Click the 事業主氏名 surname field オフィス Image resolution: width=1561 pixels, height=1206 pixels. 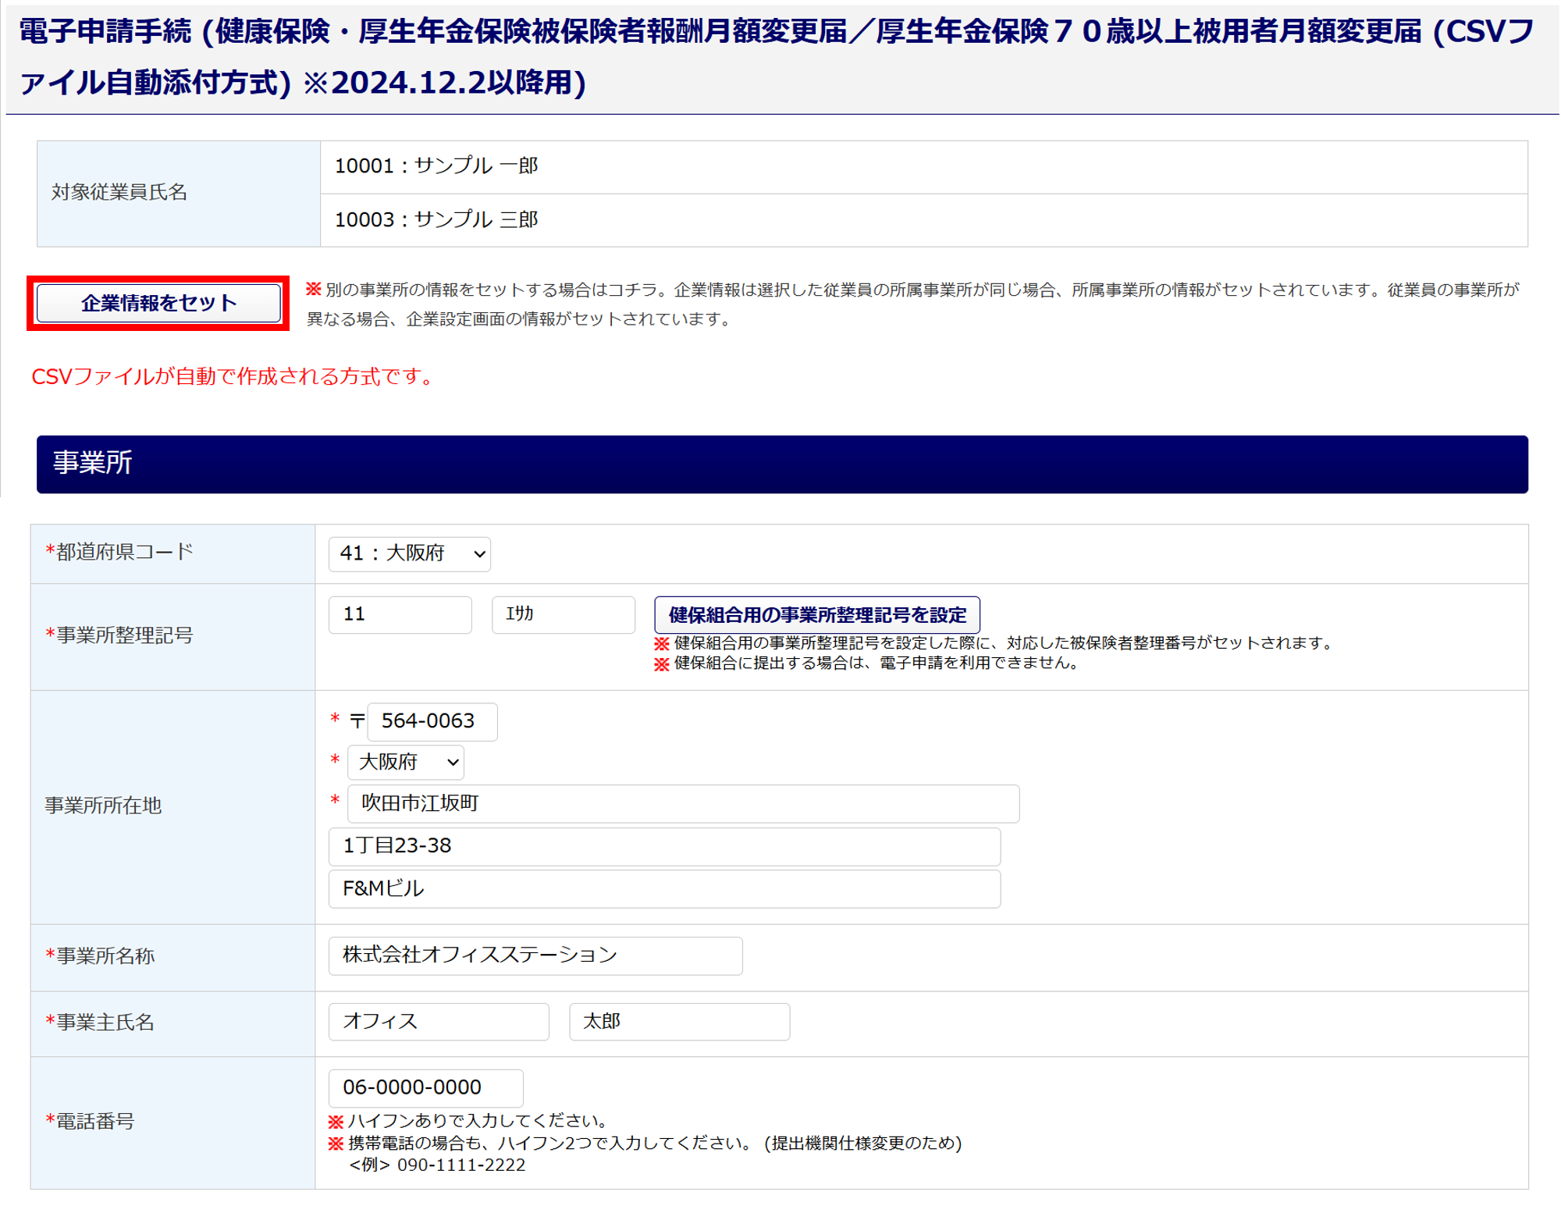click(x=439, y=1022)
